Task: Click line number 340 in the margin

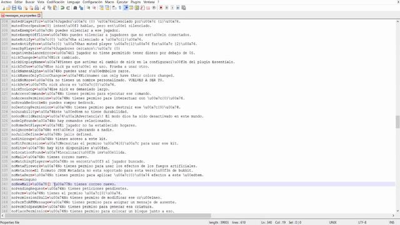Action: pos(4,184)
